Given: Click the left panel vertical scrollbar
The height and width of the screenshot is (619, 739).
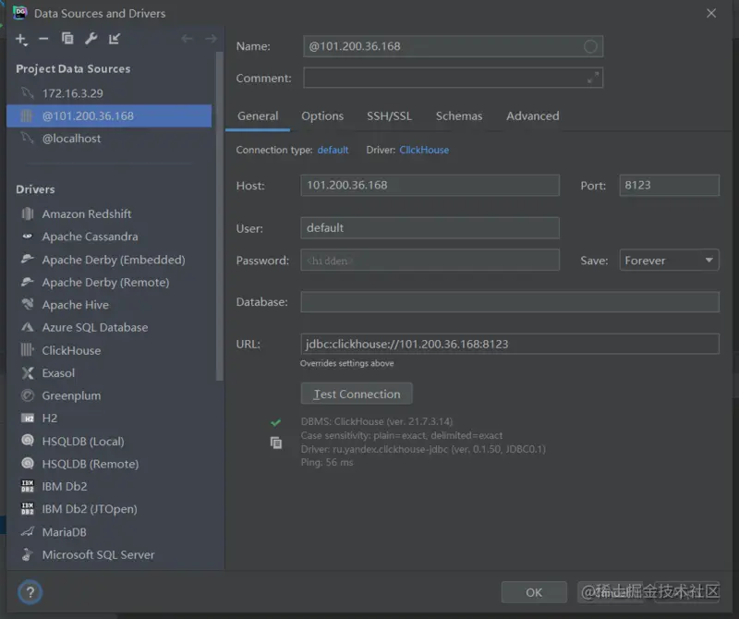Looking at the screenshot, I should [x=219, y=216].
